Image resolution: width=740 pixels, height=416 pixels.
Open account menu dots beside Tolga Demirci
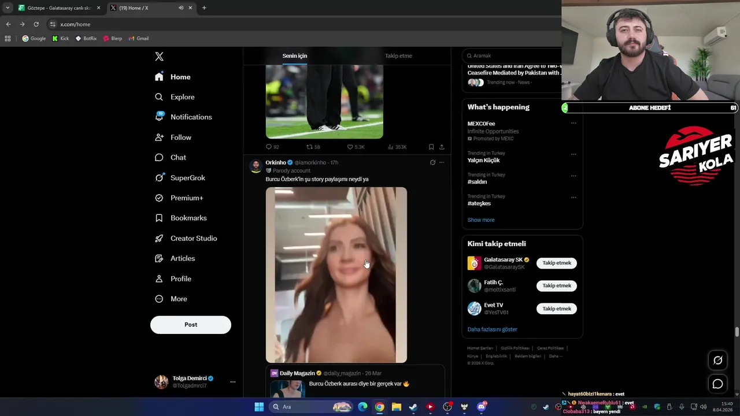pyautogui.click(x=233, y=382)
